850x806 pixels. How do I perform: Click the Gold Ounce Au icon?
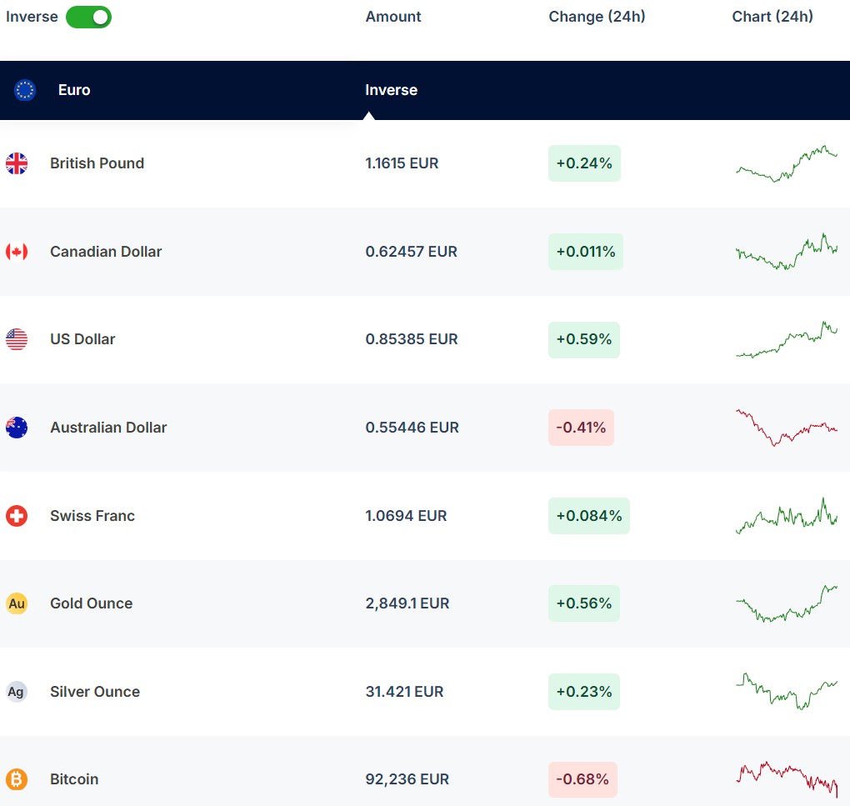17,603
